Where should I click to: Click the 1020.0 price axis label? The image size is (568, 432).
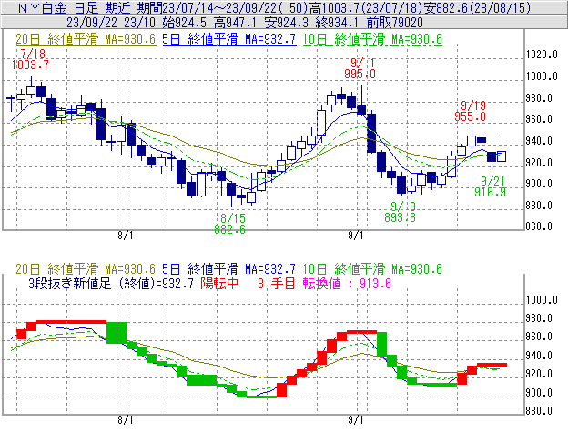pos(542,55)
